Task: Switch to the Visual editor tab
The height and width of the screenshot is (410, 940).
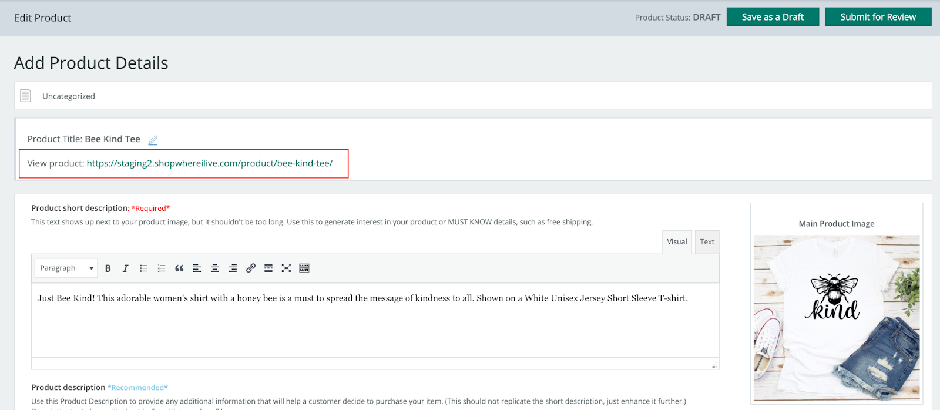Action: [677, 242]
